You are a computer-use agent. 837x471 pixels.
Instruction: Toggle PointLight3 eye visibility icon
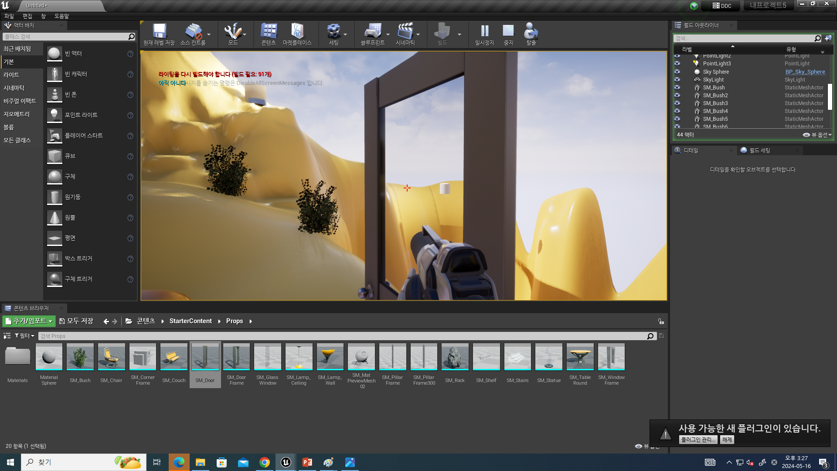677,64
